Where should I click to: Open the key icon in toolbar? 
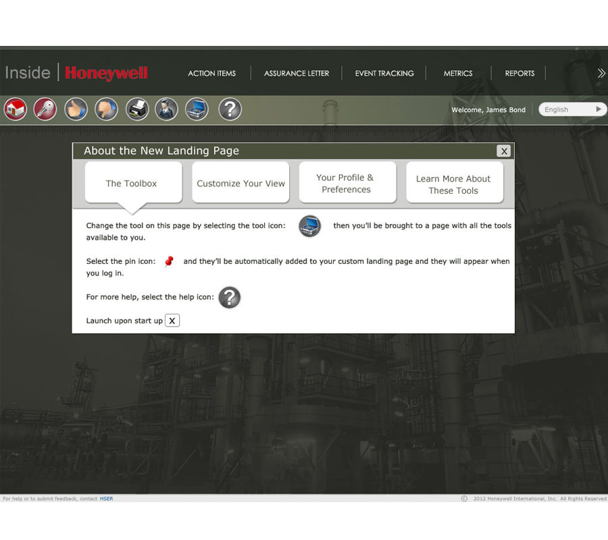(x=46, y=109)
